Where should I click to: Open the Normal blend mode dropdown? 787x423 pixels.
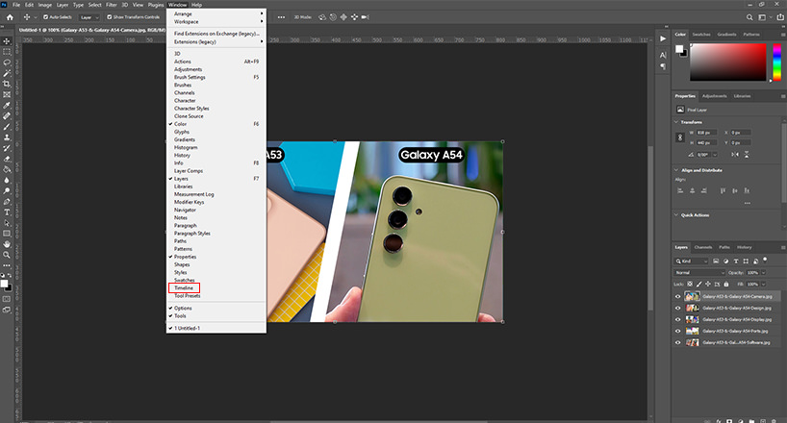point(699,272)
